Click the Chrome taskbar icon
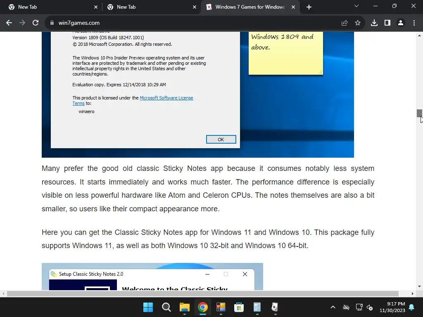 [x=202, y=307]
